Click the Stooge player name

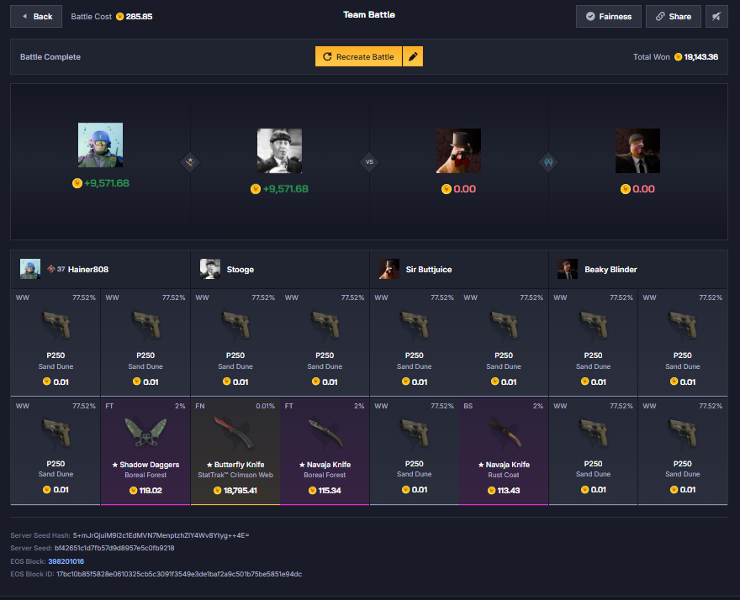(x=240, y=270)
